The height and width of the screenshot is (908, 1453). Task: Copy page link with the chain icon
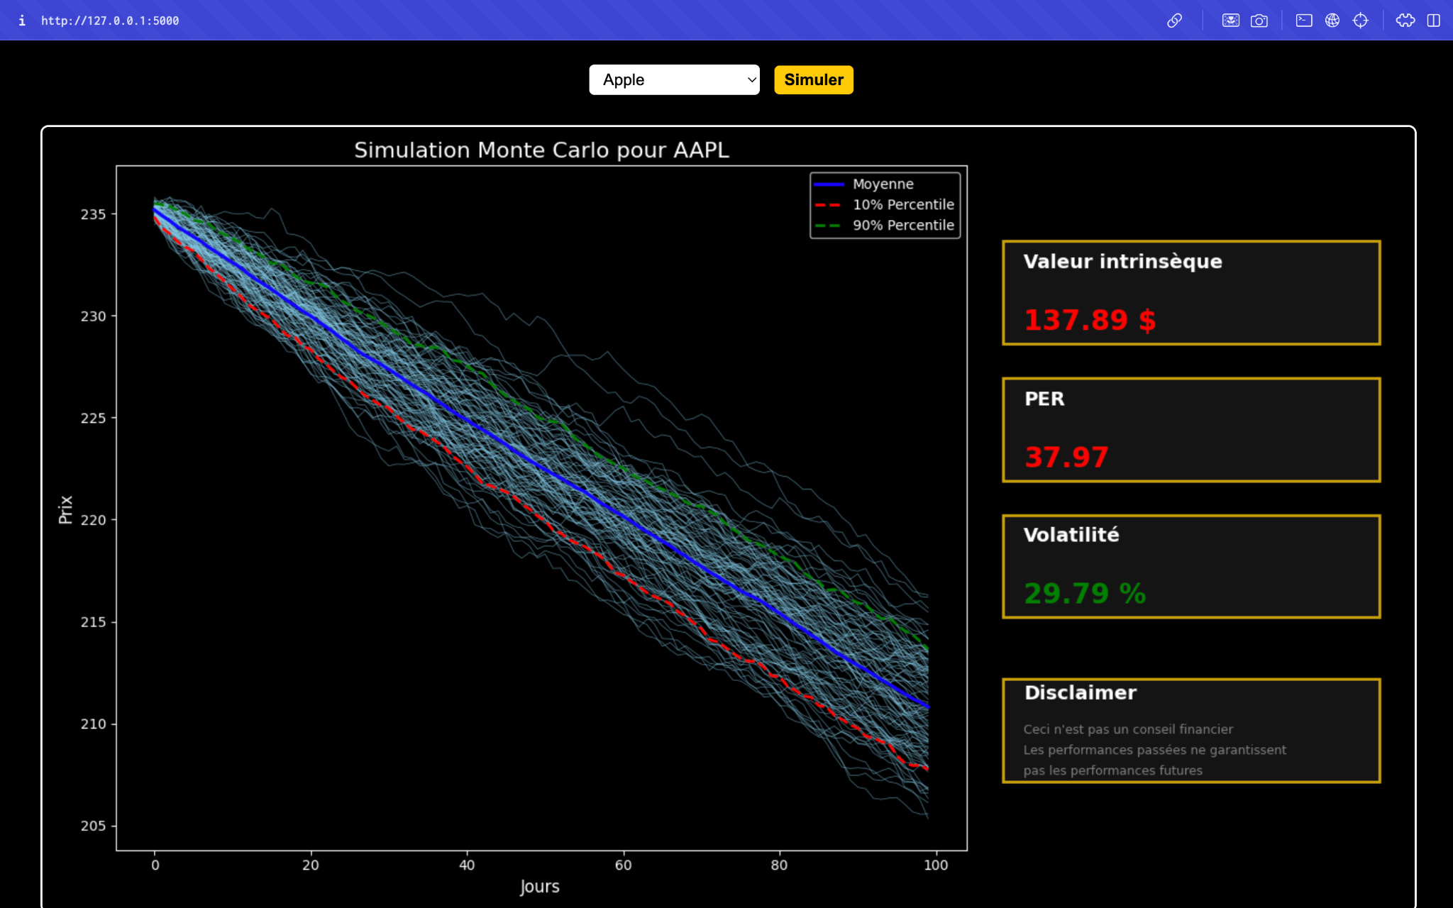[1174, 21]
